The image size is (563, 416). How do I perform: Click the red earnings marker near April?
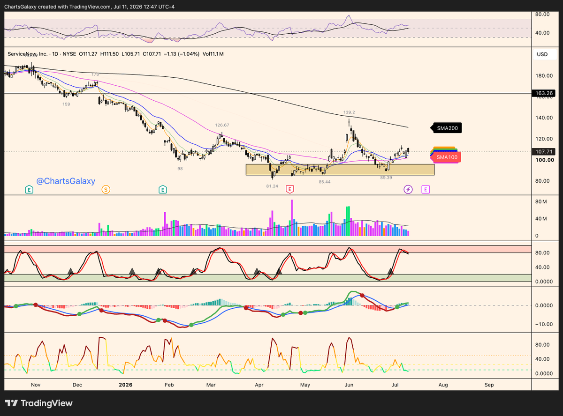coord(289,189)
